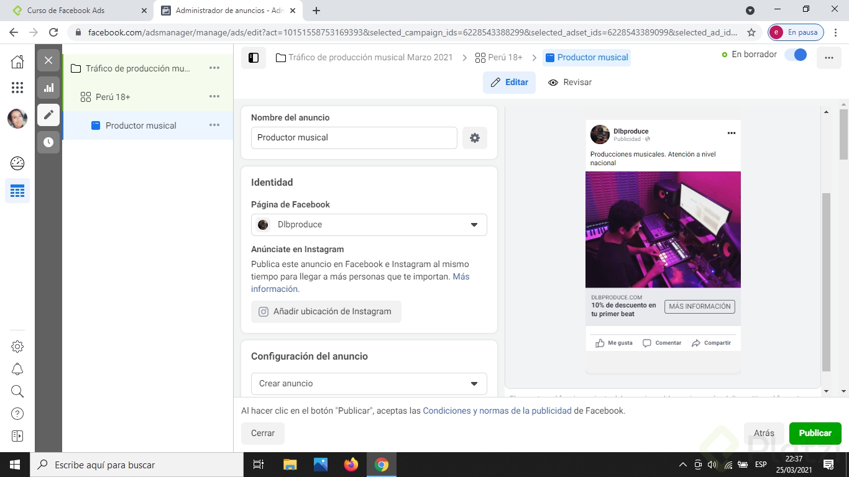Open the Chrome menu

click(x=835, y=32)
